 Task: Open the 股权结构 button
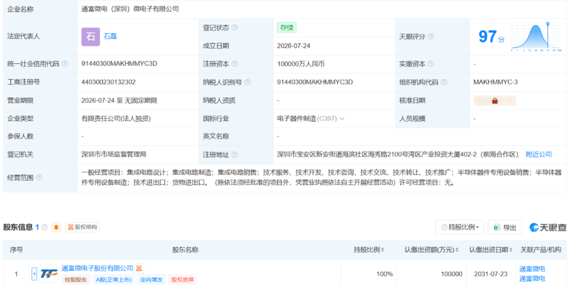click(83, 227)
